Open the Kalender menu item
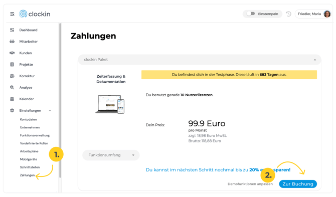This screenshot has width=336, height=197. [x=27, y=99]
